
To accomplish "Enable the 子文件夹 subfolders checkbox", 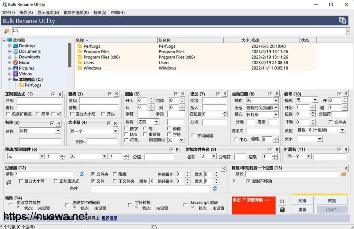I will (115, 181).
